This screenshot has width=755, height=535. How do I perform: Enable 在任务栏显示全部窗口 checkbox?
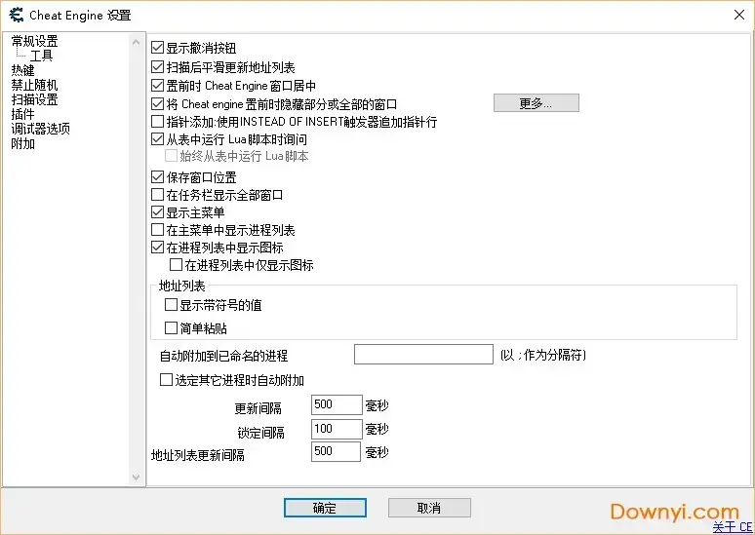click(157, 195)
